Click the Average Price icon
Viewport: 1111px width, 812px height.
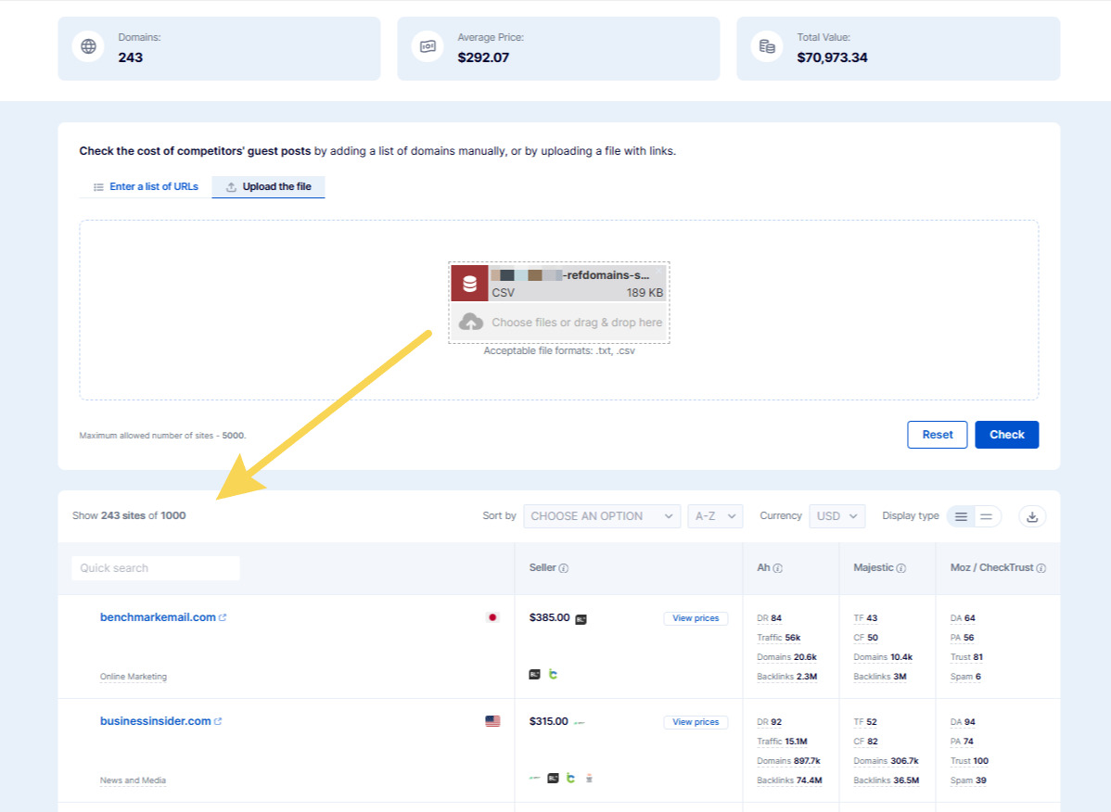[x=427, y=44]
